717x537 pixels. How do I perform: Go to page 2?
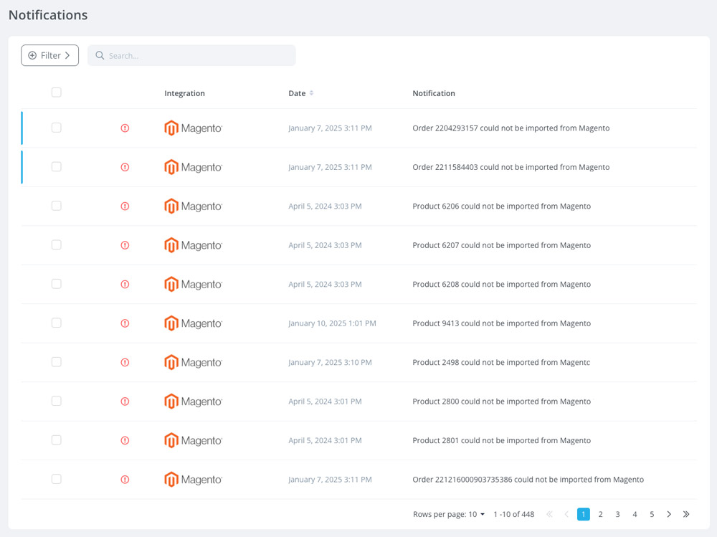click(600, 514)
